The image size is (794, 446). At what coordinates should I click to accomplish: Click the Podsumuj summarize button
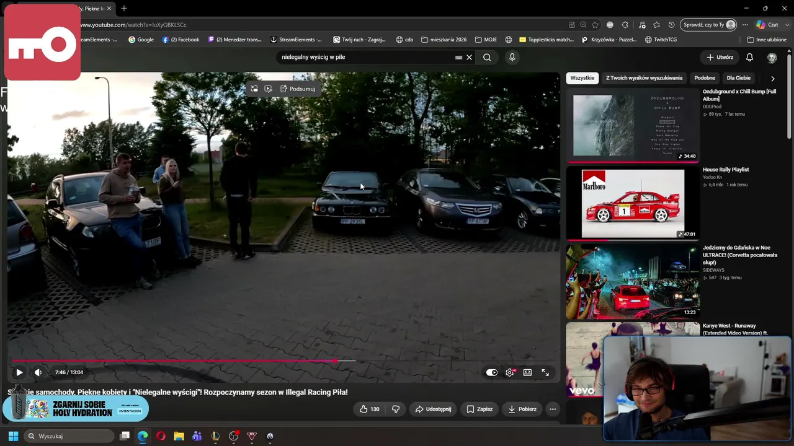(298, 89)
